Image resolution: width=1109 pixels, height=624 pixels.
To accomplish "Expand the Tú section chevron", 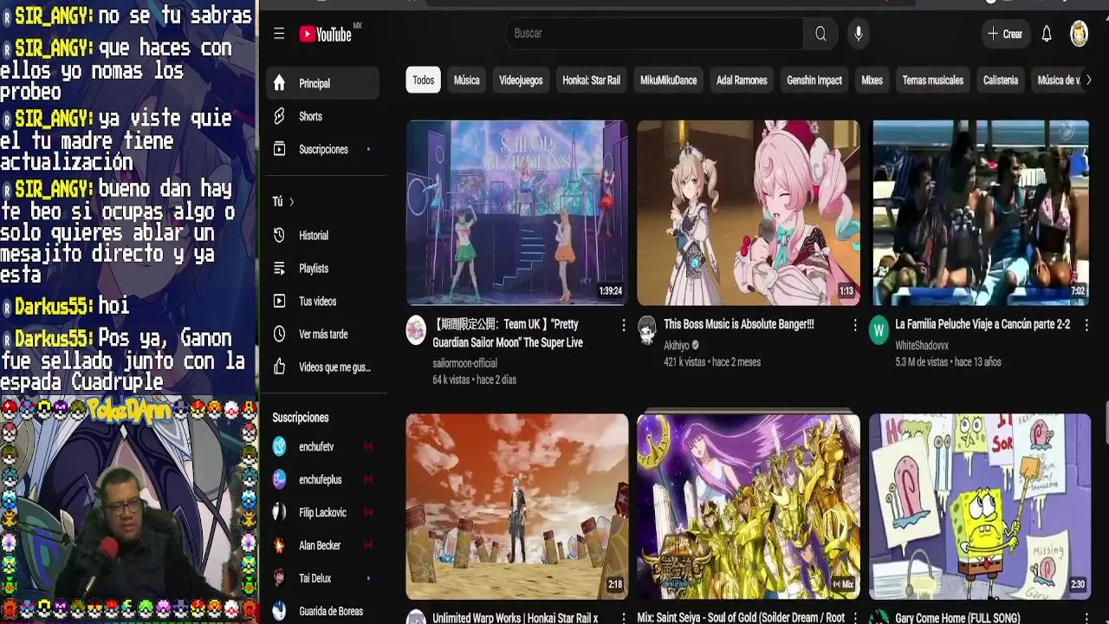I will [291, 202].
